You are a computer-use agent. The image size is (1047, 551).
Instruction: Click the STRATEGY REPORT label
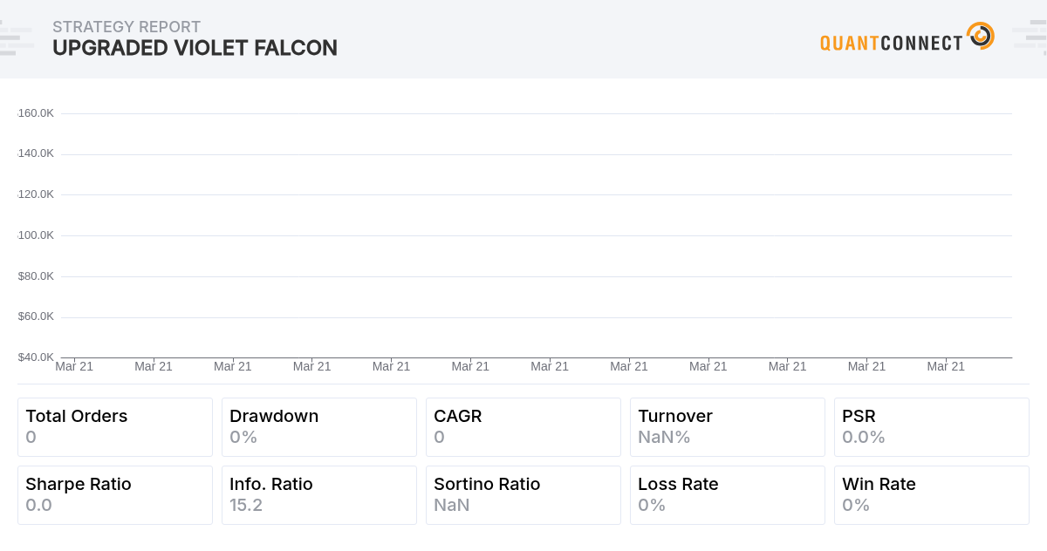(x=127, y=27)
